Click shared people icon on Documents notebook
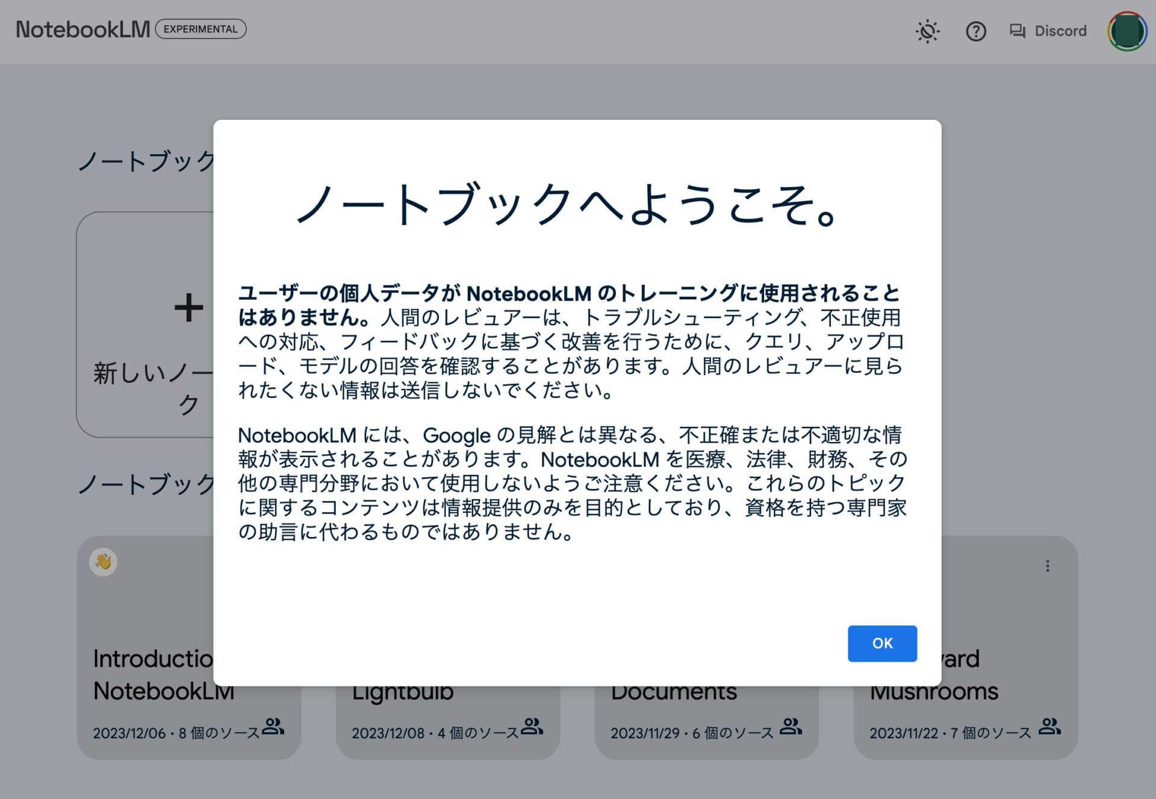This screenshot has width=1156, height=799. coord(791,727)
